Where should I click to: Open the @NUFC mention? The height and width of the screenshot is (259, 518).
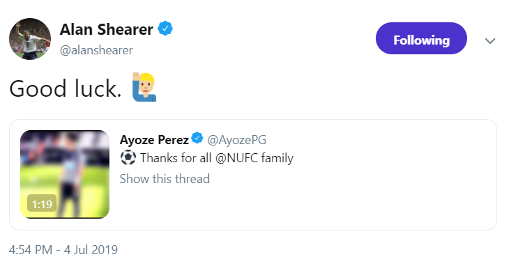point(236,158)
